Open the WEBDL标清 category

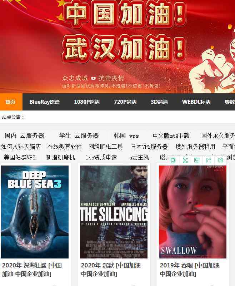196,102
